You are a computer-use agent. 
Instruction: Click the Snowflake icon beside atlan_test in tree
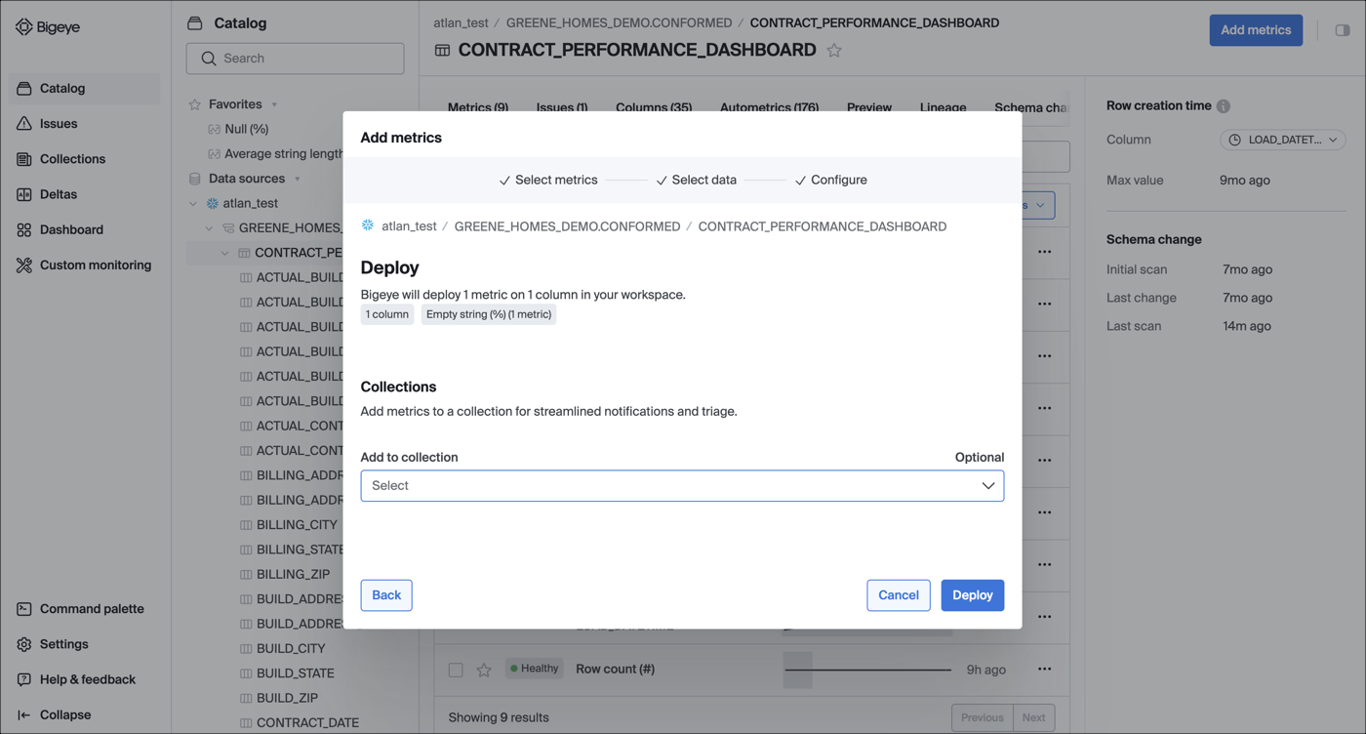(x=212, y=203)
